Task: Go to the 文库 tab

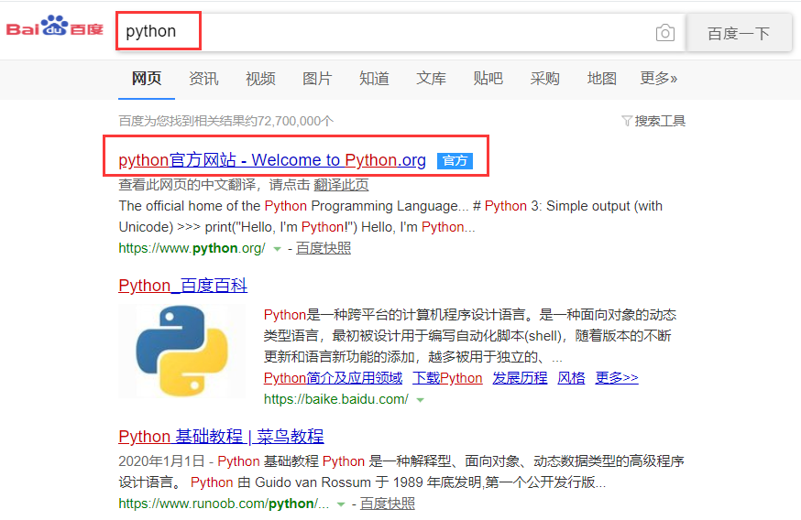Action: (431, 78)
